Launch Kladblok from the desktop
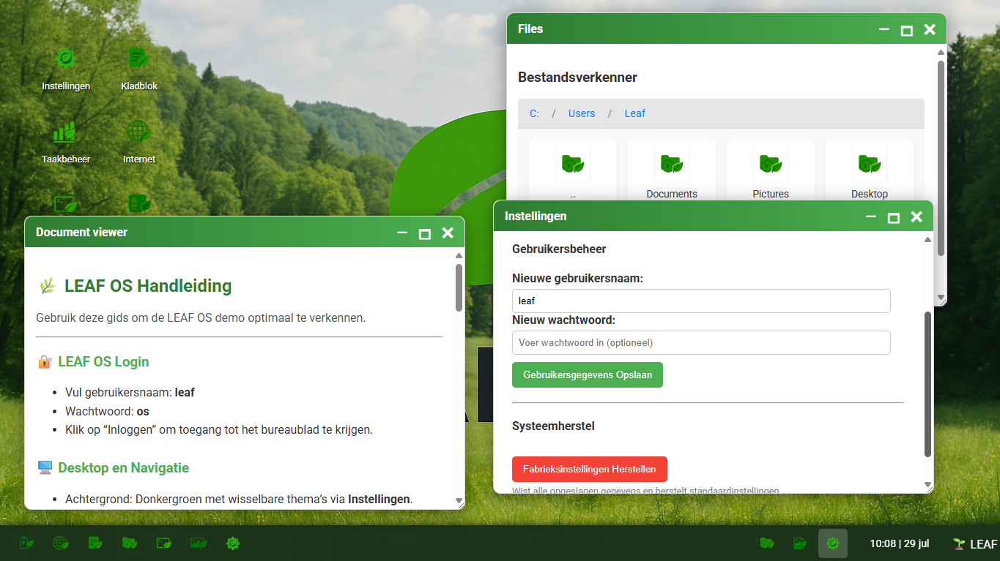Viewport: 1000px width, 561px height. coord(138,60)
